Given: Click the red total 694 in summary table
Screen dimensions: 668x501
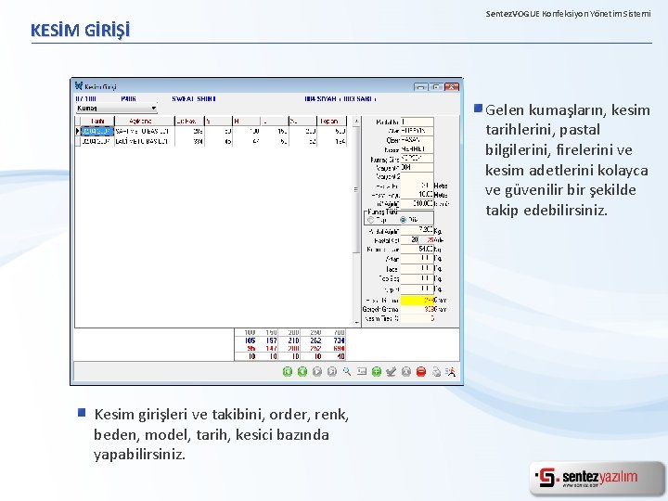Looking at the screenshot, I should tap(340, 348).
